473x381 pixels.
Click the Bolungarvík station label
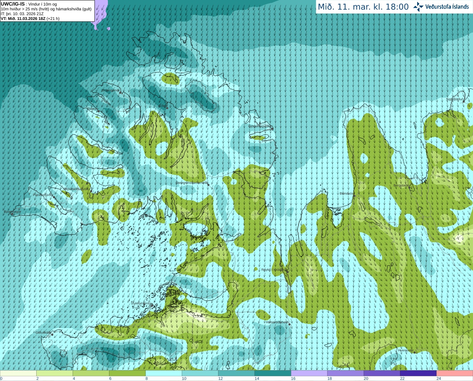[x=110, y=90]
